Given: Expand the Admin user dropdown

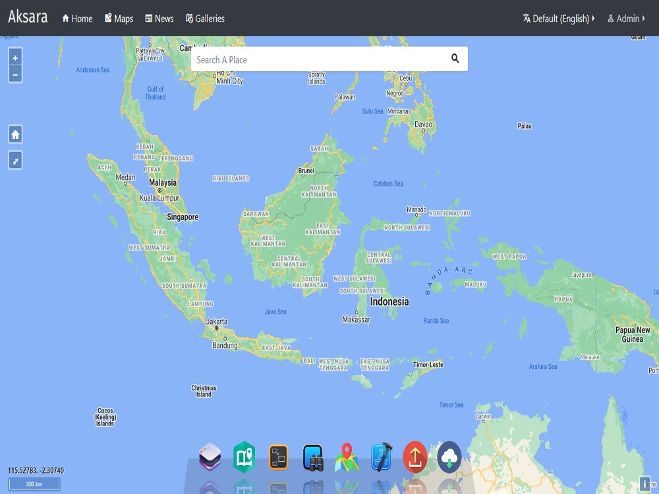Looking at the screenshot, I should [626, 18].
